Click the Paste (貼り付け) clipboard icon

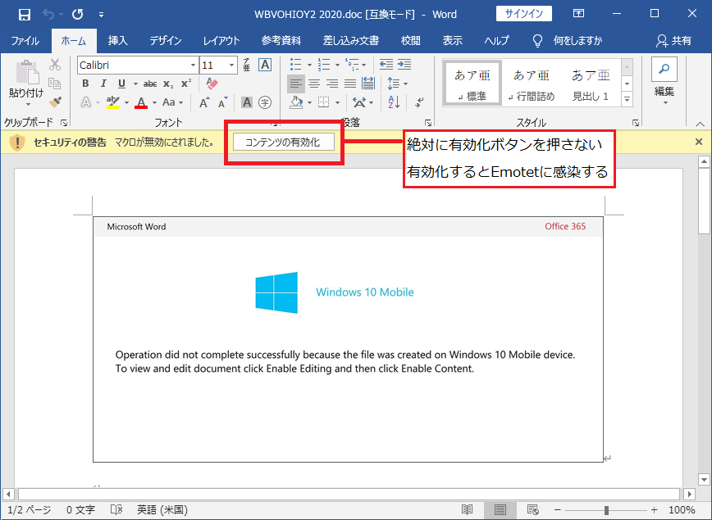click(27, 73)
